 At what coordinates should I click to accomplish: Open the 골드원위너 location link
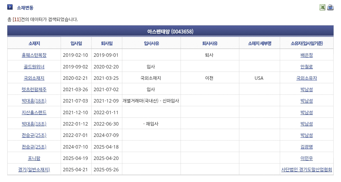pyautogui.click(x=34, y=67)
